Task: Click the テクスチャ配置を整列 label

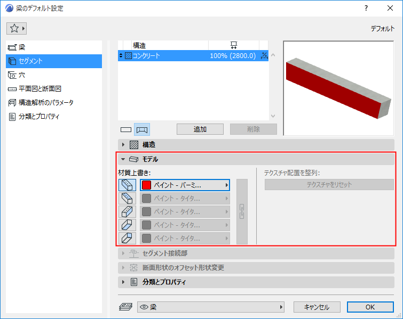Action: (292, 173)
